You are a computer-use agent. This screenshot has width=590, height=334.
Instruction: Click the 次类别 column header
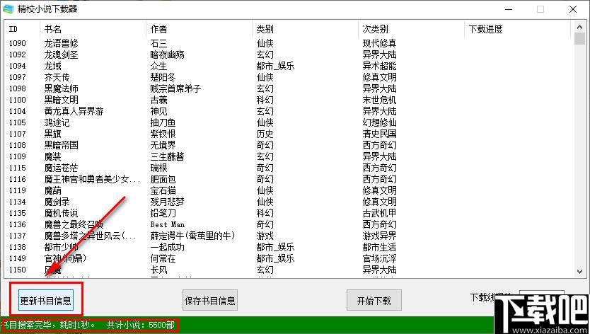pyautogui.click(x=411, y=29)
